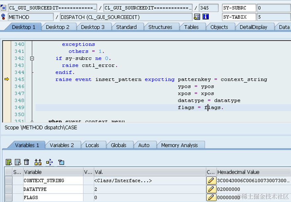The width and height of the screenshot is (291, 202).
Task: Click the SY-SUBRC name field
Action: coord(239,8)
